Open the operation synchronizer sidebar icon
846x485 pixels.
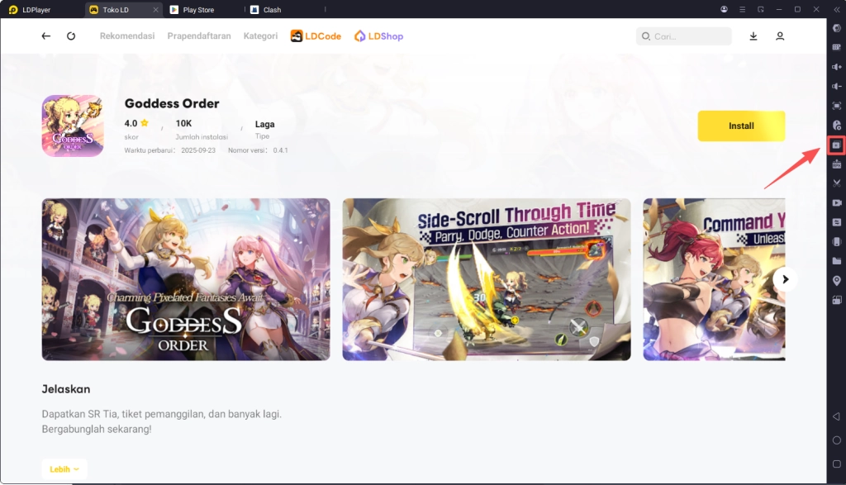click(x=836, y=222)
